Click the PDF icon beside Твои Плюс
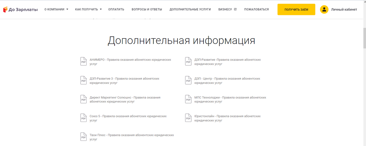Viewport: 366px width, 146px height. click(83, 137)
